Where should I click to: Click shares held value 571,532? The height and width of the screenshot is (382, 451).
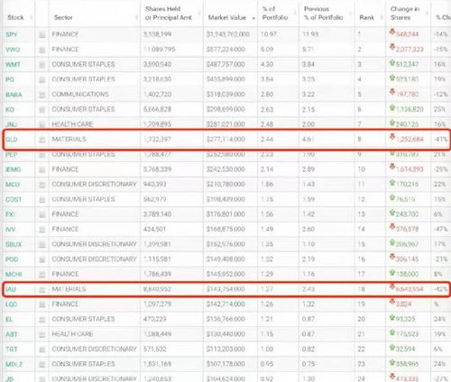pyautogui.click(x=154, y=349)
